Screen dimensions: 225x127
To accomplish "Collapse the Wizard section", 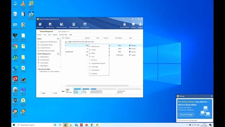I will pos(58,39).
